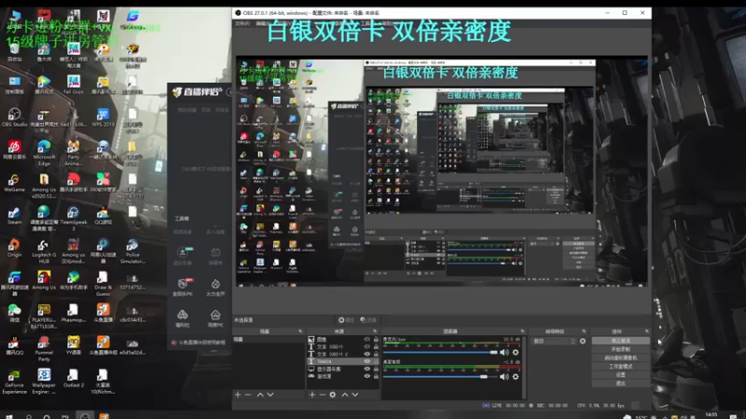Pop out the Controls dock panel
Viewport: 746px width, 419px height.
(x=646, y=331)
